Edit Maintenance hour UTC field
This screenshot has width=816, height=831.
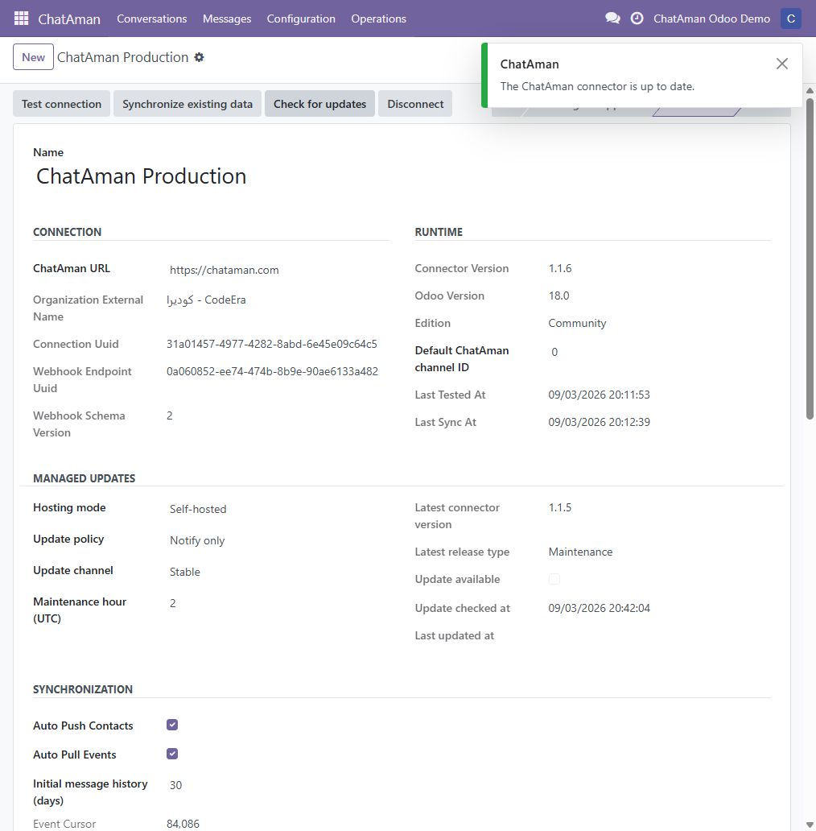(x=278, y=603)
